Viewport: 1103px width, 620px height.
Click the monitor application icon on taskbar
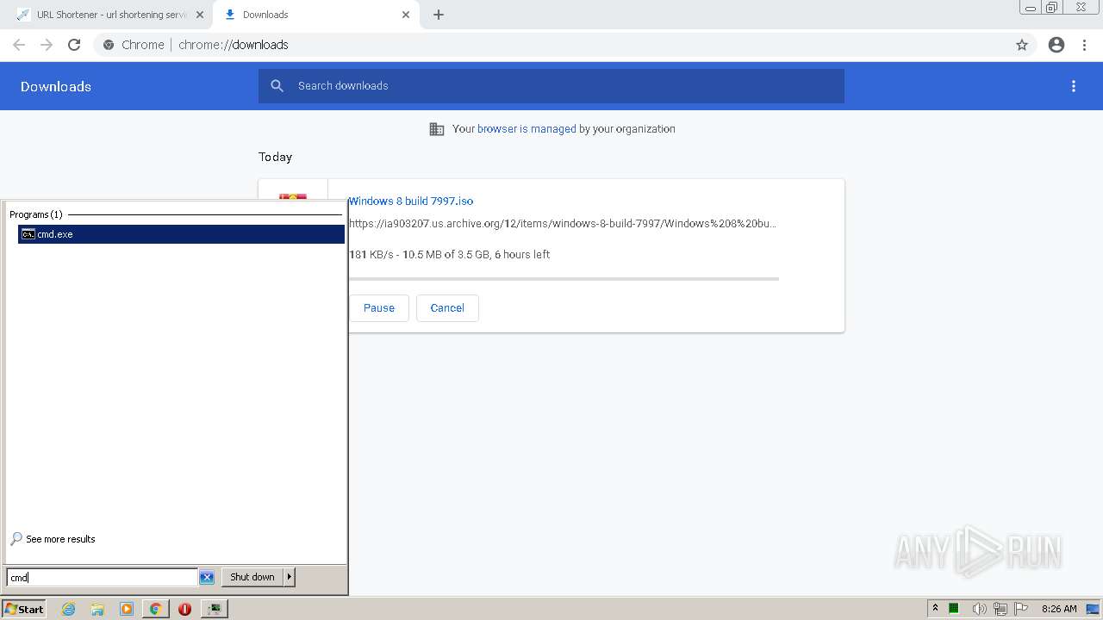[x=214, y=609]
